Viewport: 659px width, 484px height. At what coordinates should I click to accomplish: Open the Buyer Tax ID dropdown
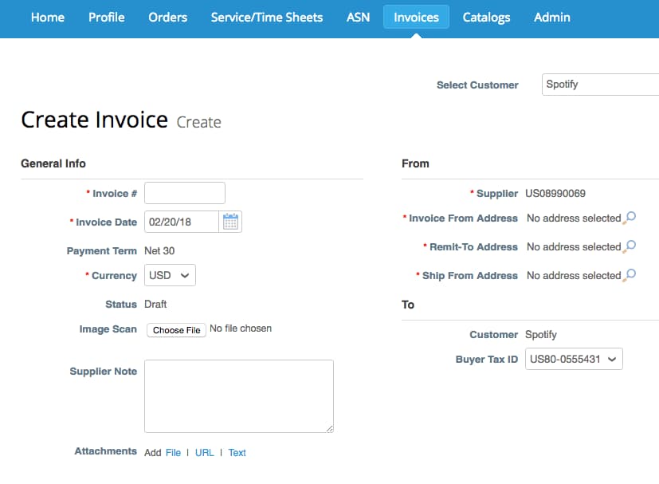pyautogui.click(x=573, y=359)
